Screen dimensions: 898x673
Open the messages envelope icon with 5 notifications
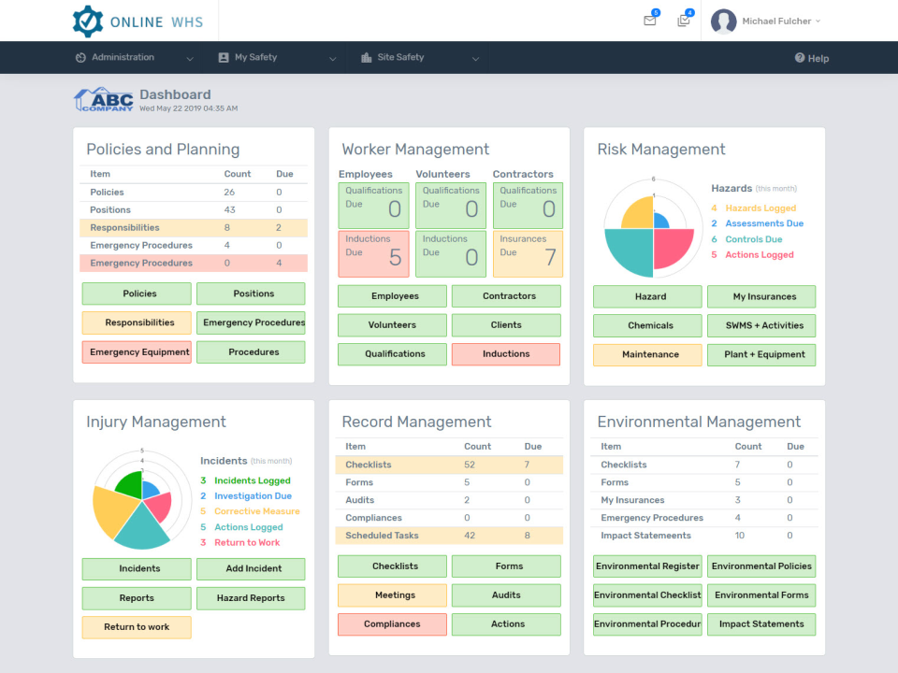(x=649, y=21)
